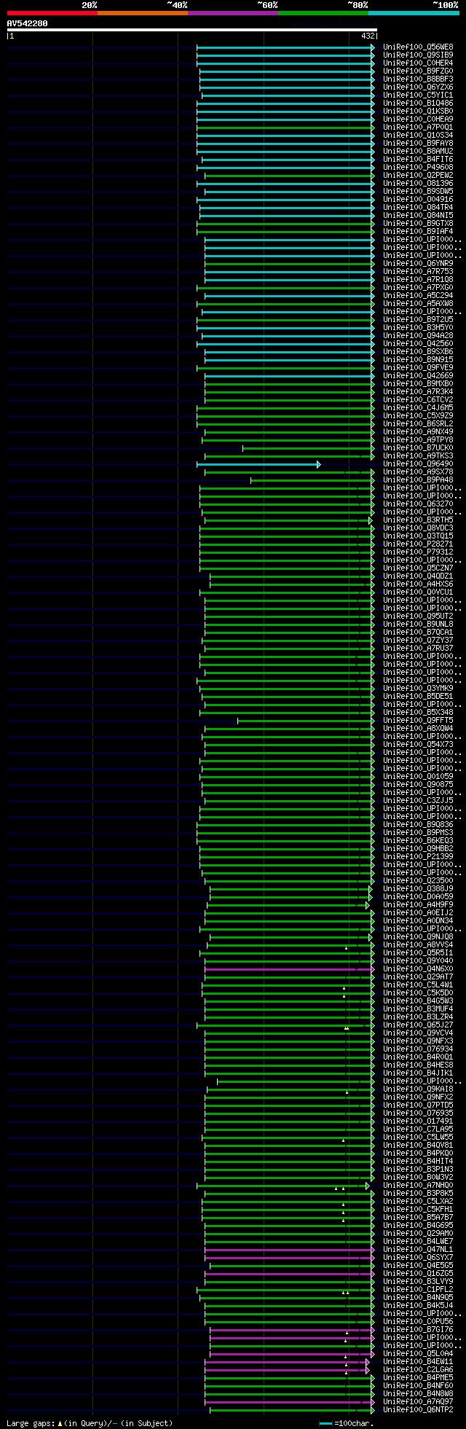Screen dimensions: 466x1429
Task: Click the purple alignment bar for Q4N6X0
Action: 288,969
